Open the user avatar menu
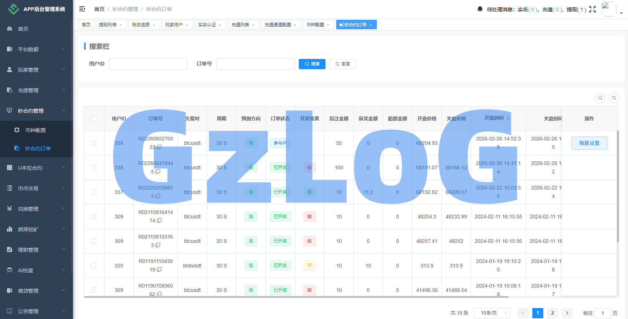The height and width of the screenshot is (319, 628). coord(609,9)
